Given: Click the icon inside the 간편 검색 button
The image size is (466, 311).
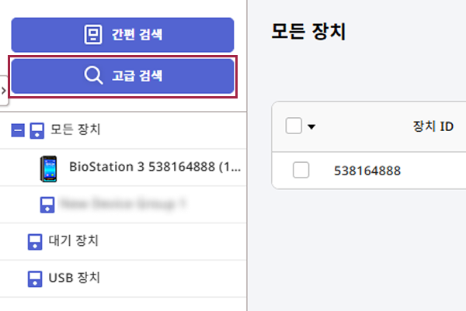Looking at the screenshot, I should (x=93, y=35).
